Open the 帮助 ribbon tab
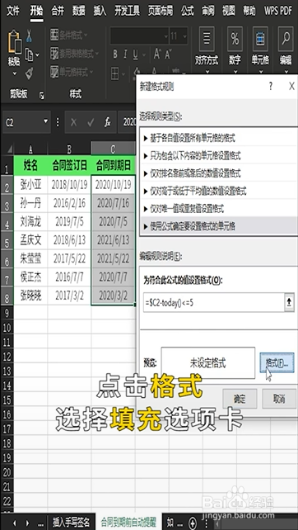 click(x=249, y=11)
